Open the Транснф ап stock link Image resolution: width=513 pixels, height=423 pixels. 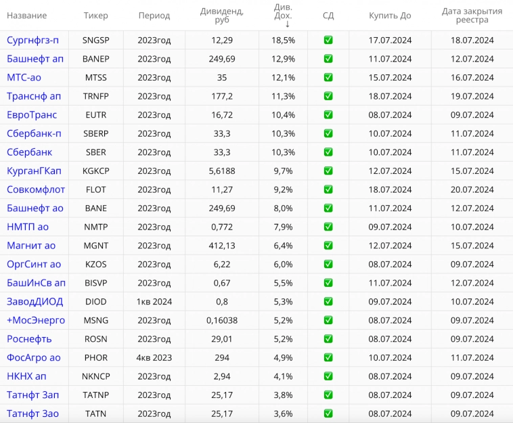[x=34, y=96]
